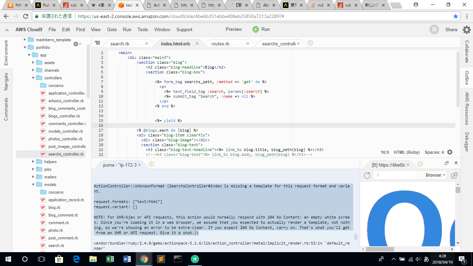The width and height of the screenshot is (473, 266).
Task: Open Microsoft Edge from taskbar
Action: [76, 259]
